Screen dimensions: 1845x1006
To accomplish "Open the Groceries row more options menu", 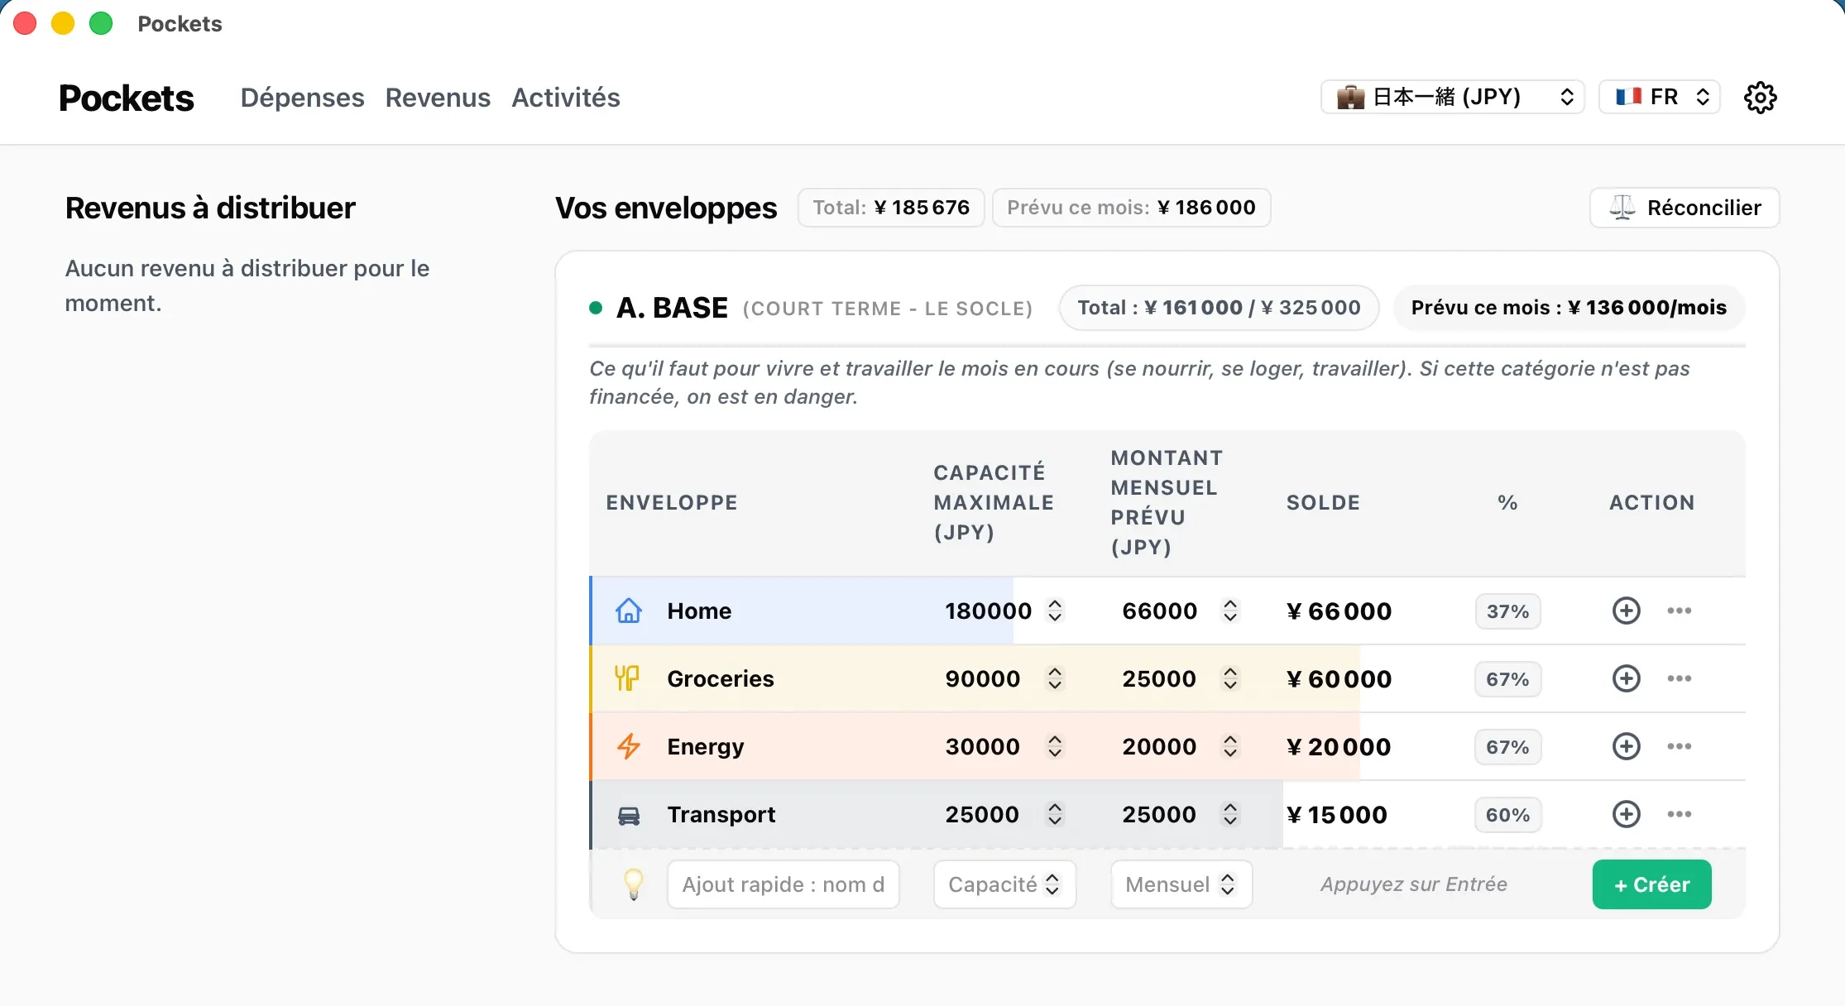I will [1680, 678].
